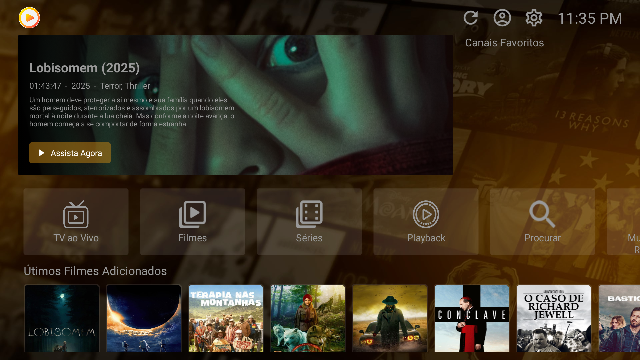This screenshot has width=640, height=360.
Task: Open the Lobisomem movie poster
Action: pyautogui.click(x=62, y=318)
